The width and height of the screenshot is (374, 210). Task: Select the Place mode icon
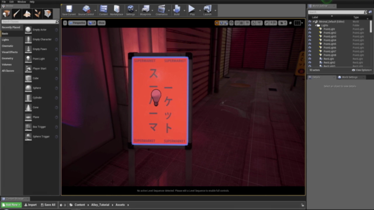pos(6,13)
